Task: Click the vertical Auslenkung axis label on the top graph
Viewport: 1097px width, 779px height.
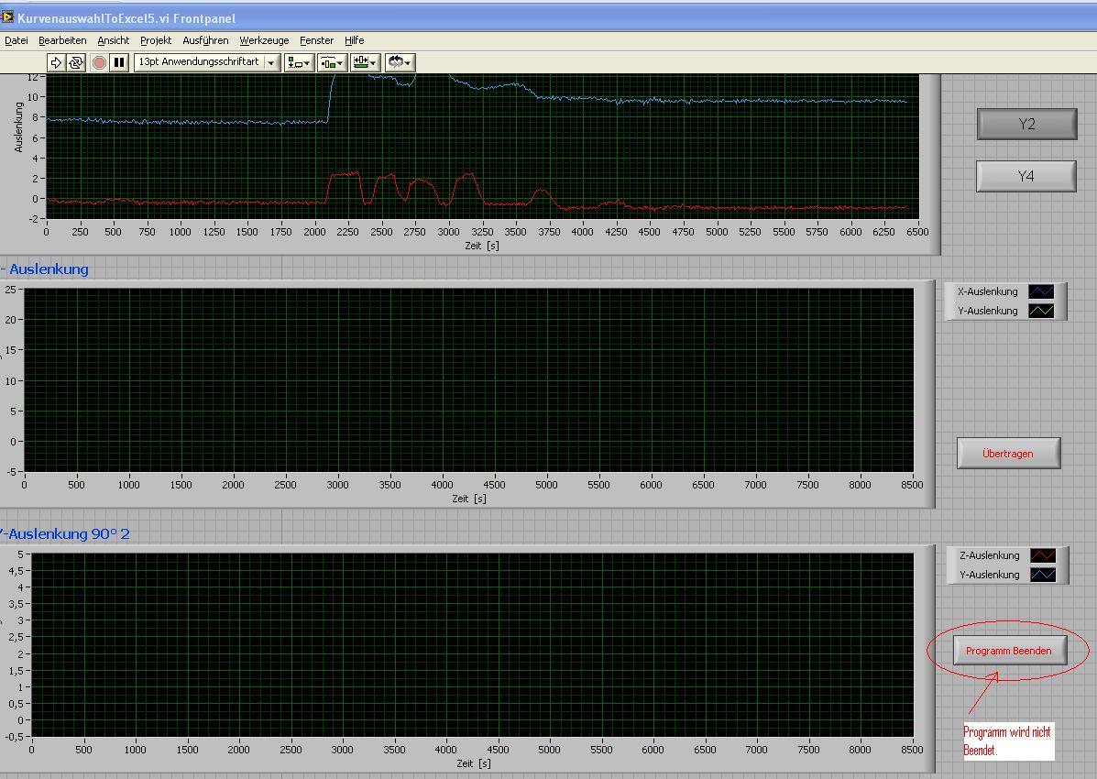Action: (x=19, y=126)
